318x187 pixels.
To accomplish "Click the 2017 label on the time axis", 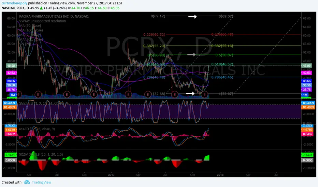I will (x=111, y=175).
